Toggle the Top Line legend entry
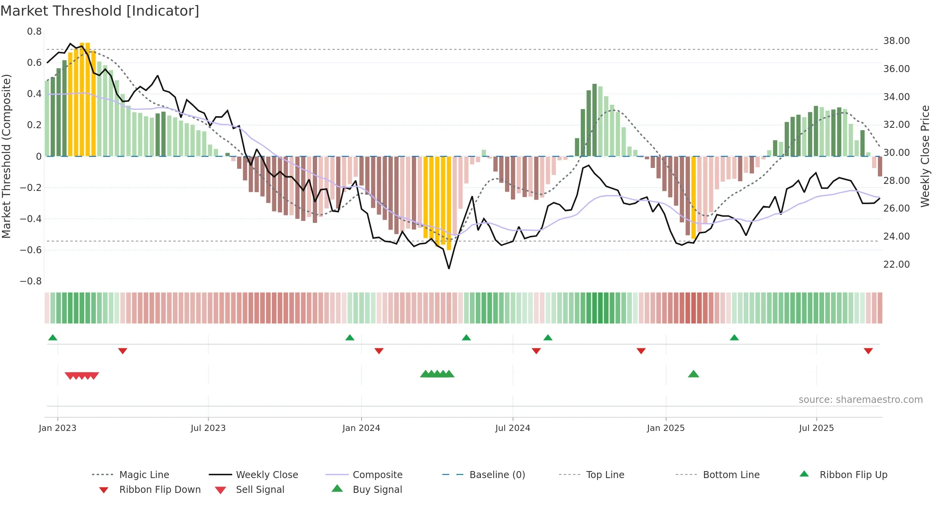The image size is (936, 526). (591, 475)
